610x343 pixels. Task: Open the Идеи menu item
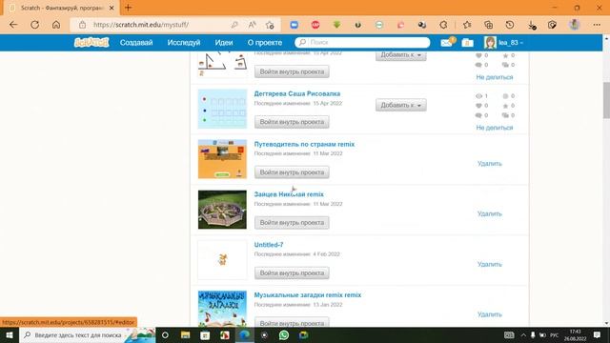click(x=224, y=42)
